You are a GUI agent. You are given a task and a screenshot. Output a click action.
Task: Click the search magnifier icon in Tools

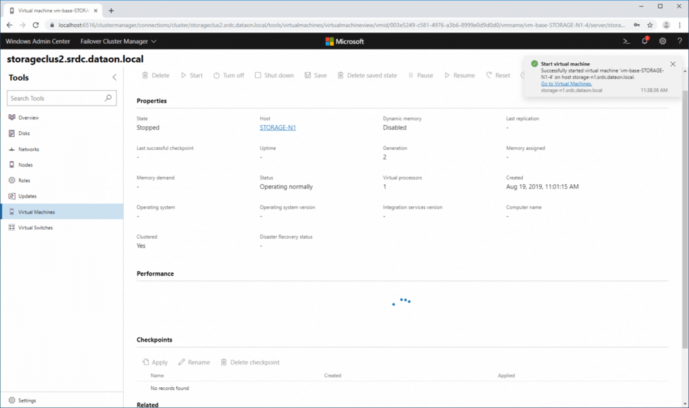pos(108,98)
